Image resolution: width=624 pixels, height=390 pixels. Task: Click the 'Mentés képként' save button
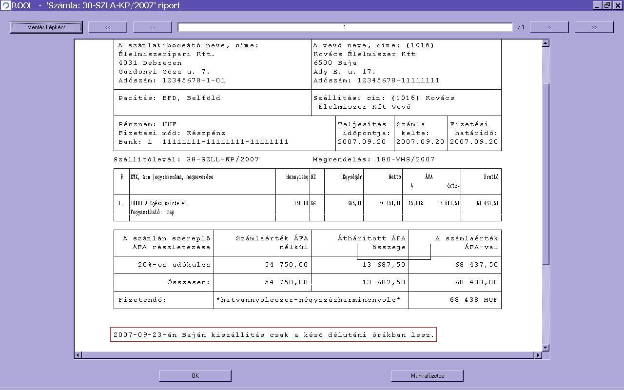(x=46, y=27)
